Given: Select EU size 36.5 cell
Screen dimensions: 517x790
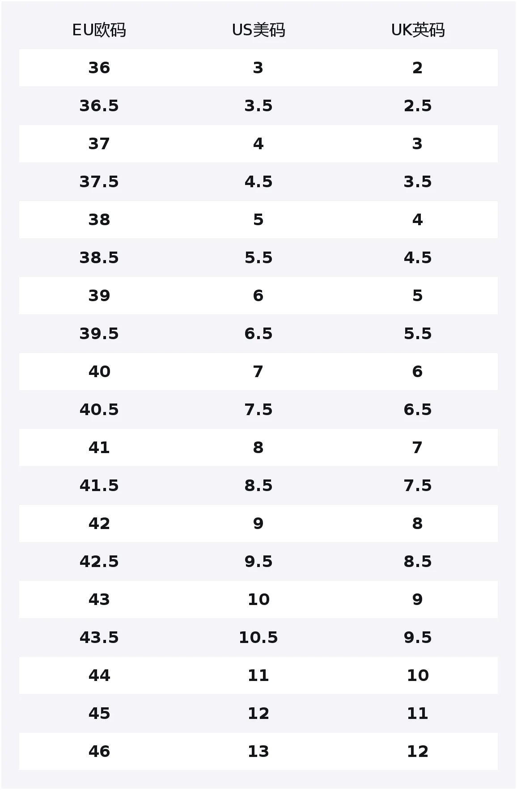Looking at the screenshot, I should pyautogui.click(x=99, y=106).
